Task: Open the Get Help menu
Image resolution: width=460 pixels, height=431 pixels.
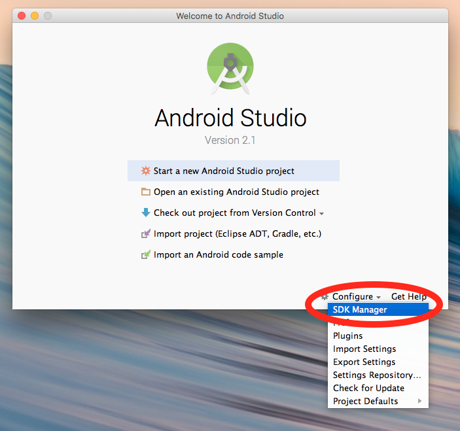Action: coord(408,296)
